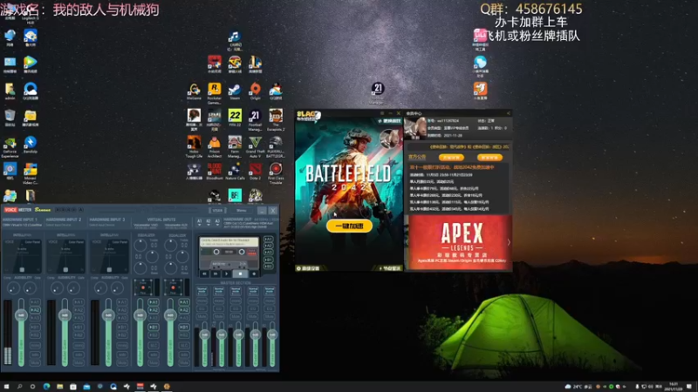Toggle B1 bus on Voicemeeter VAIO input

click(154, 328)
